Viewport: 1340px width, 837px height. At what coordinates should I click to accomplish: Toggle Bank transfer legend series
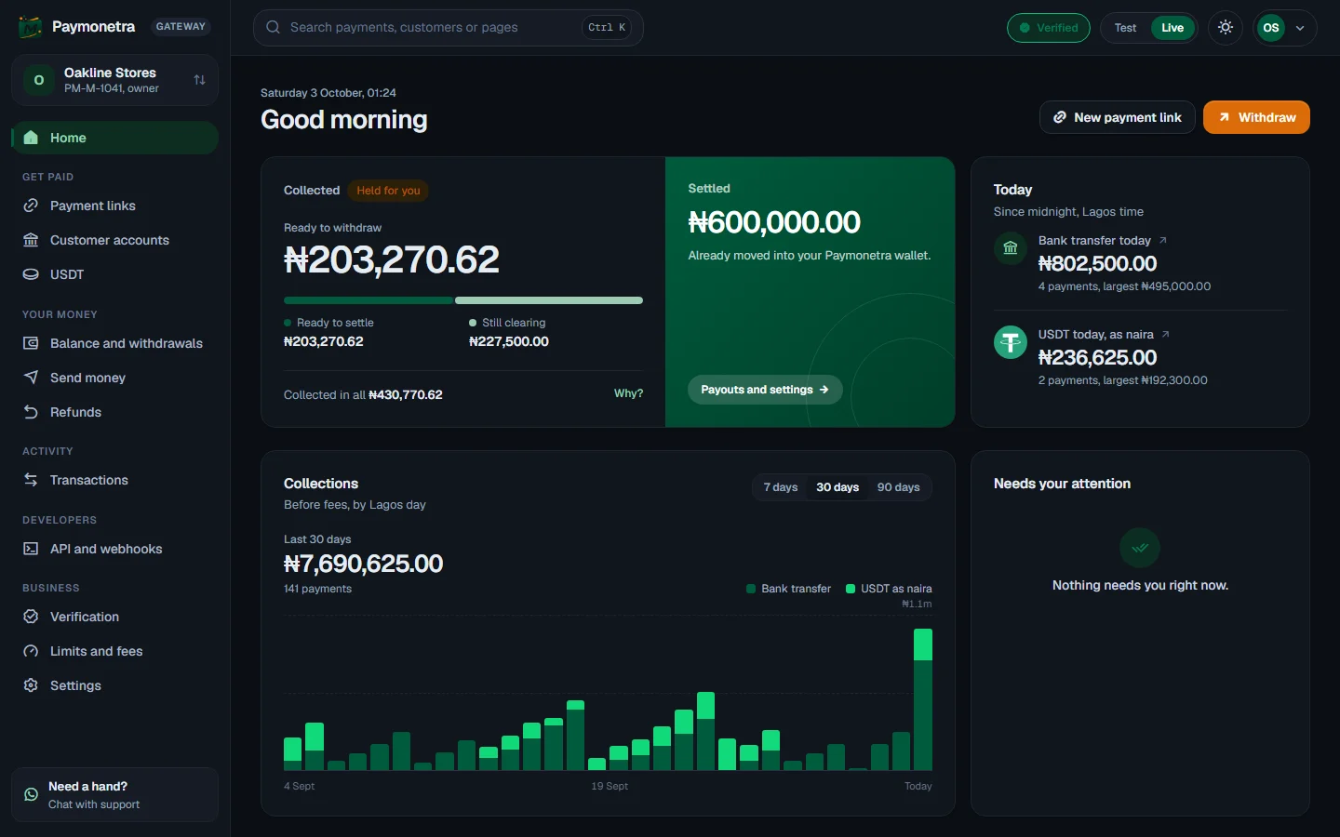pos(788,589)
